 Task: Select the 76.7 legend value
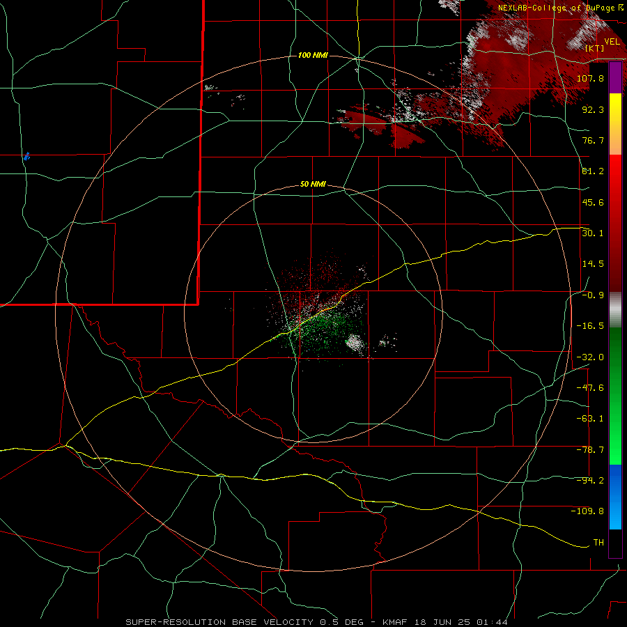(x=593, y=140)
